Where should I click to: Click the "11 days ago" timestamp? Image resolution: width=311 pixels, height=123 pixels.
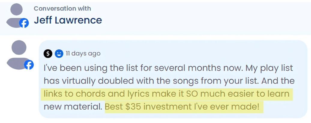tap(83, 54)
